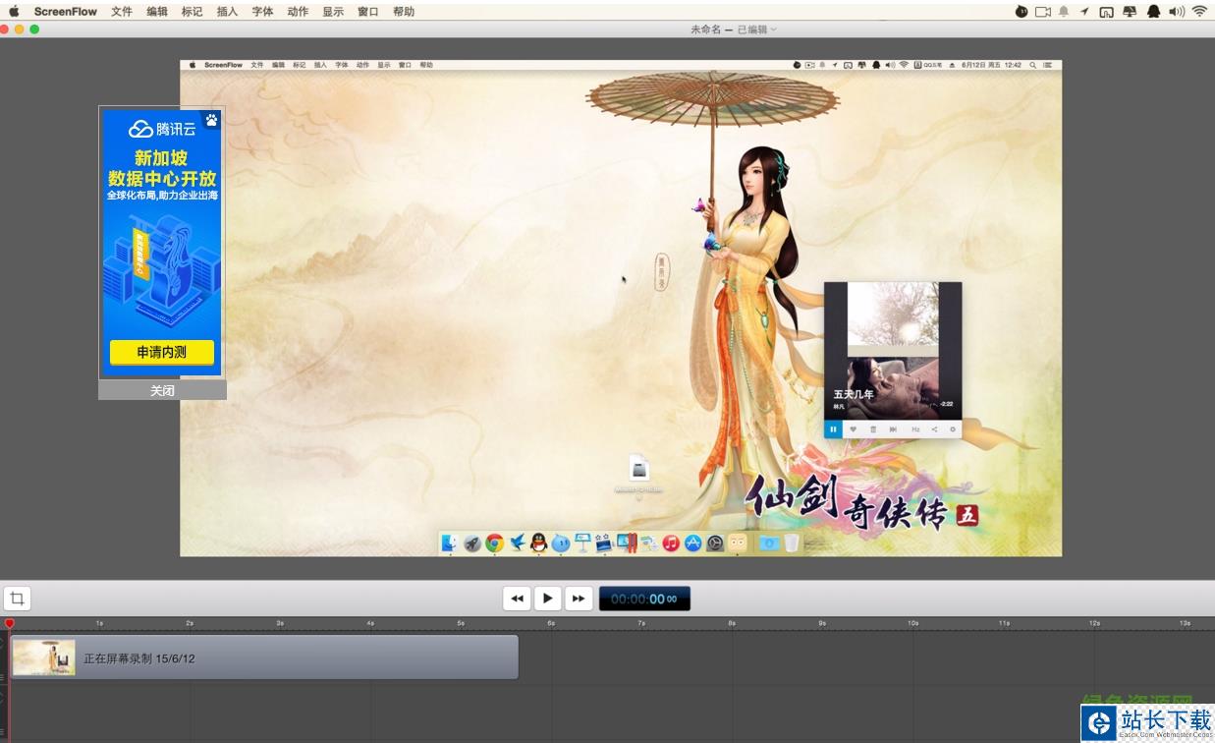
Task: Open the 动作 menu
Action: pyautogui.click(x=298, y=12)
